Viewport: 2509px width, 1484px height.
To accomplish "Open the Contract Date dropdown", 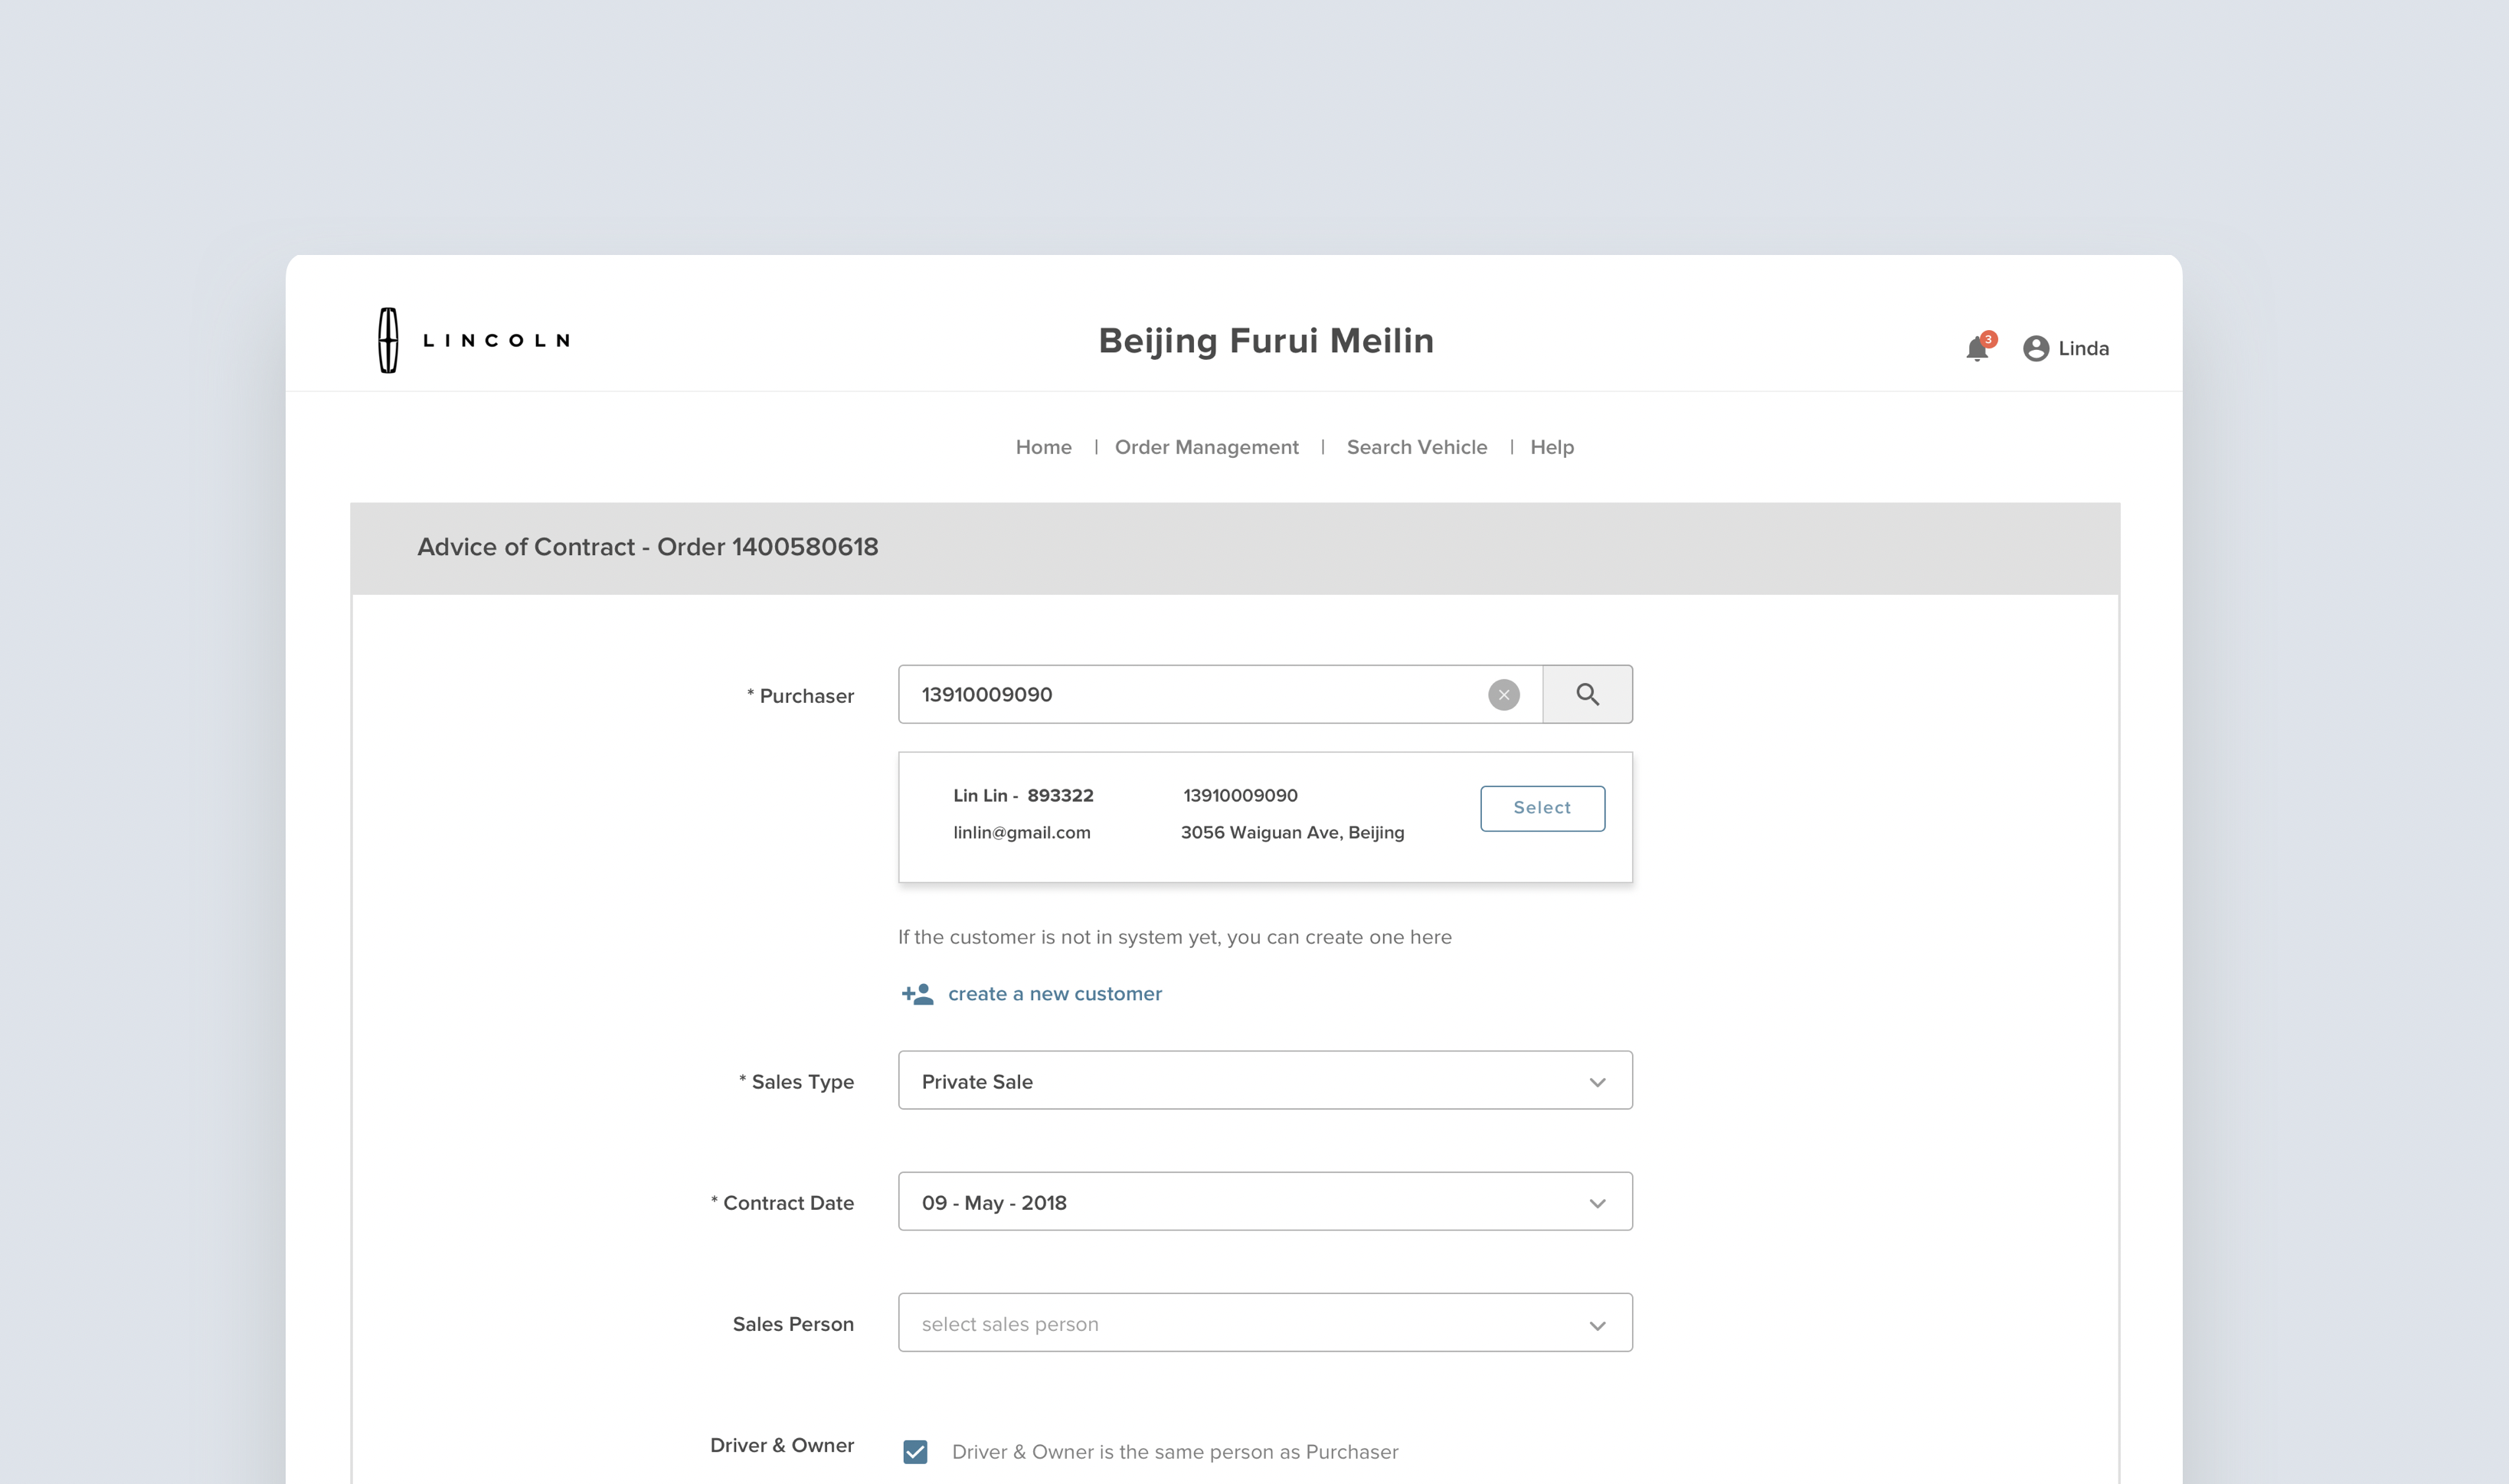I will [x=1265, y=1201].
